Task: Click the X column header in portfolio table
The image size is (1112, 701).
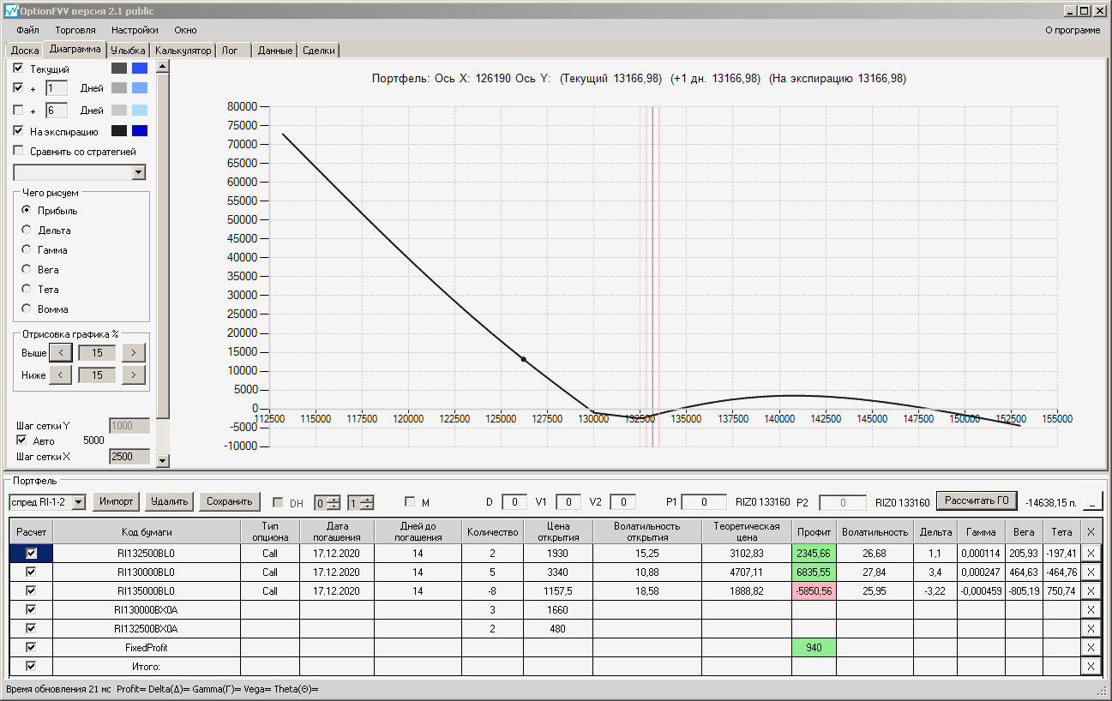Action: coord(1091,532)
